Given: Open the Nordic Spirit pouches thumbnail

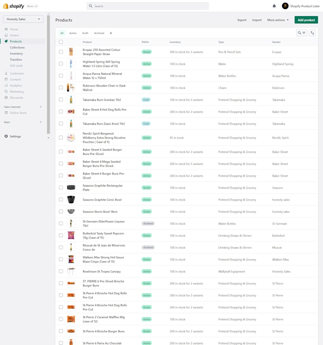Looking at the screenshot, I should point(71,137).
